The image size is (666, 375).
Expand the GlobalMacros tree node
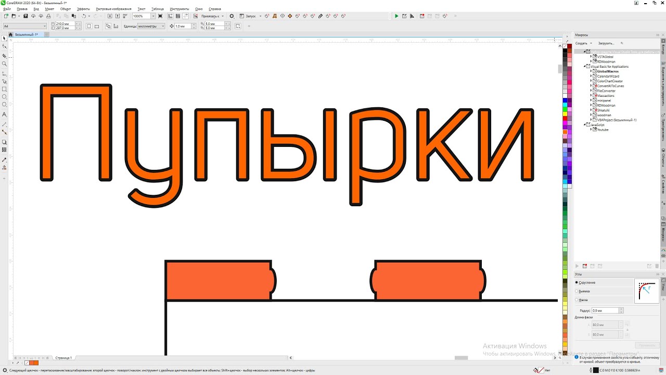pyautogui.click(x=591, y=71)
